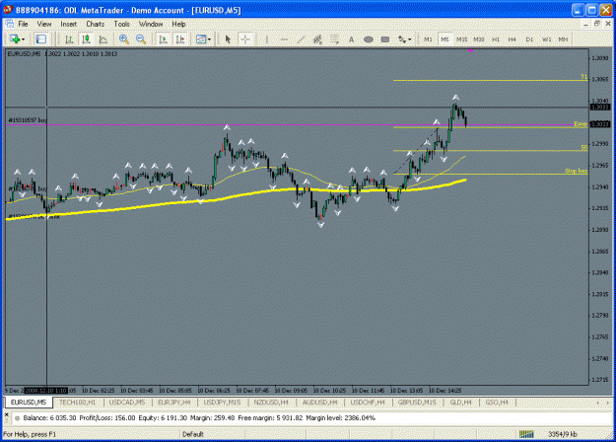The height and width of the screenshot is (442, 616).
Task: Open the View menu
Action: pyautogui.click(x=44, y=24)
